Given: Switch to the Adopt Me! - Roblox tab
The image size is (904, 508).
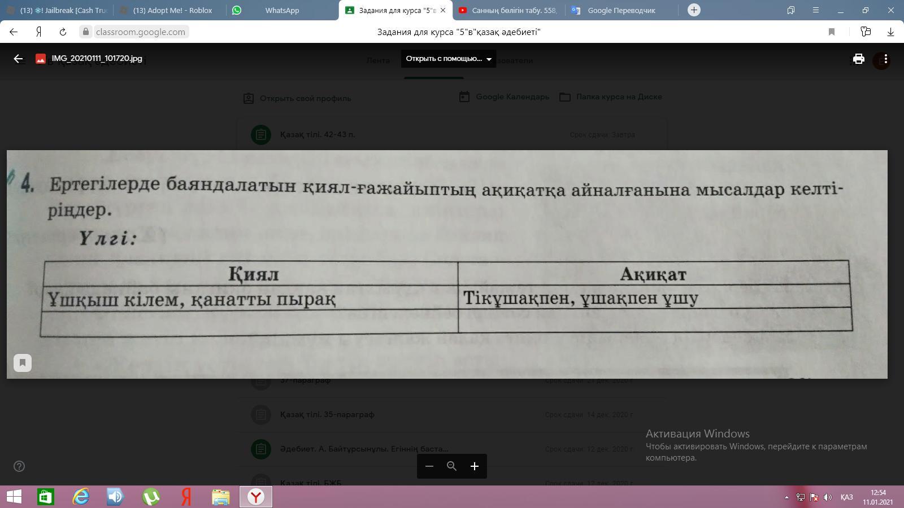Looking at the screenshot, I should point(169,10).
